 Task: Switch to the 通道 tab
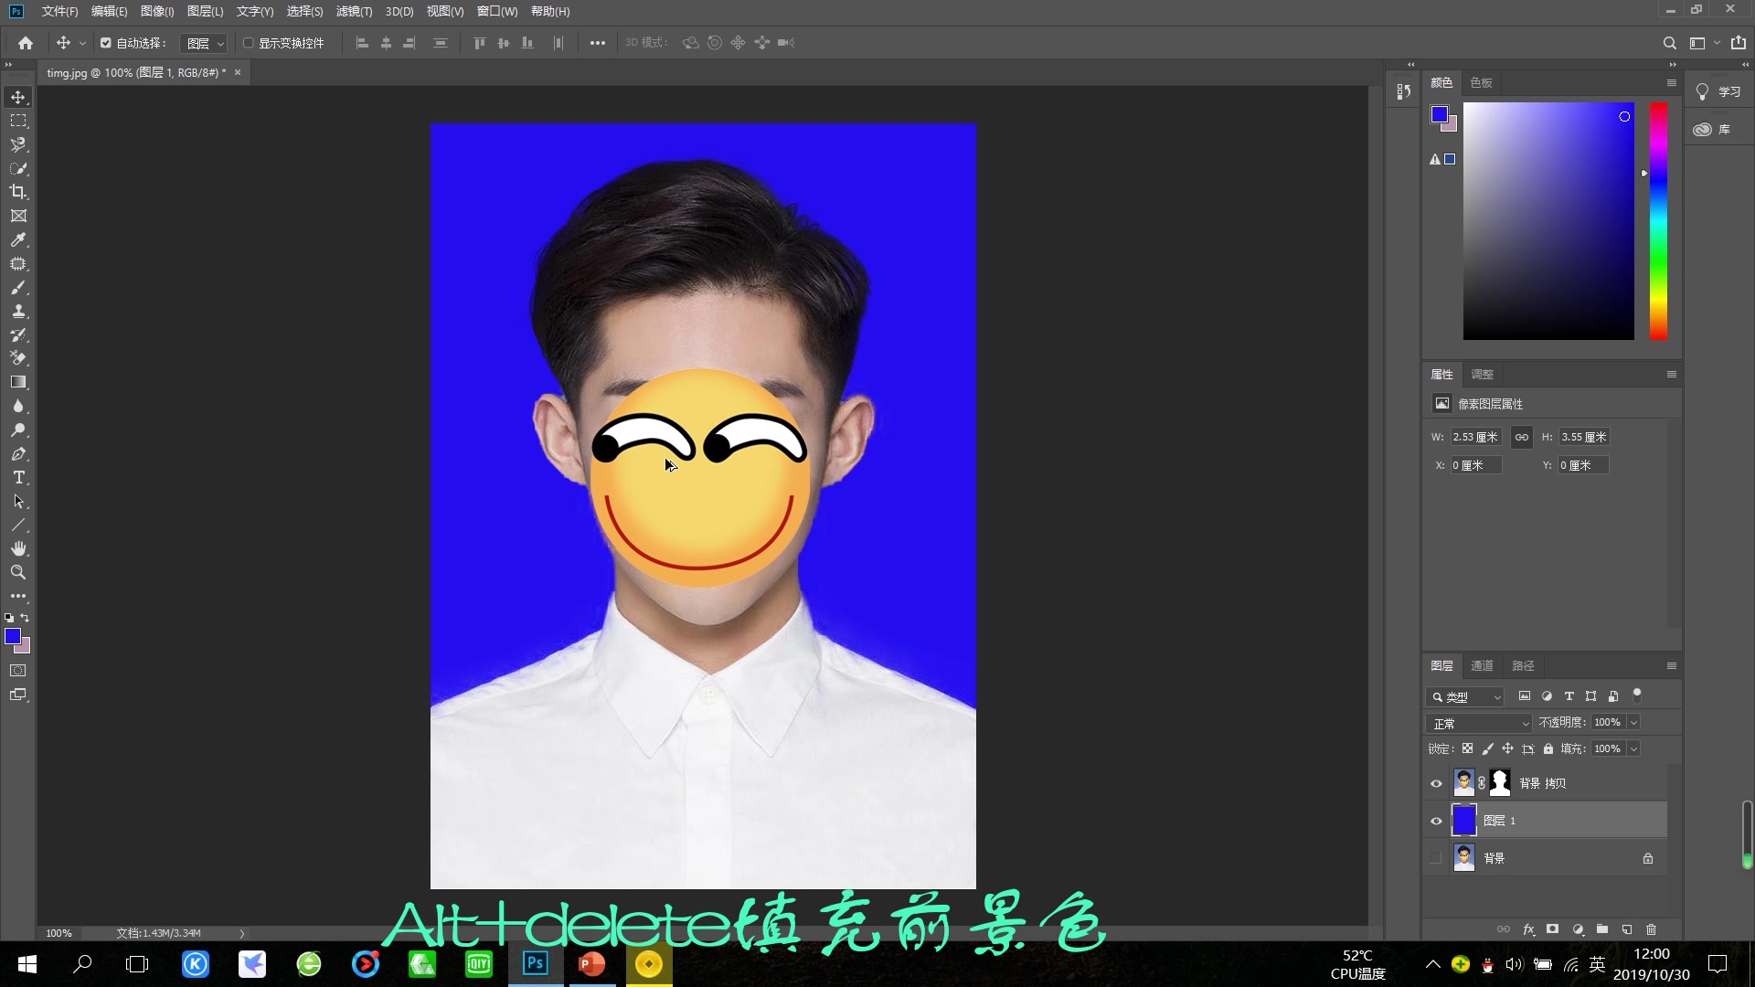click(x=1482, y=665)
